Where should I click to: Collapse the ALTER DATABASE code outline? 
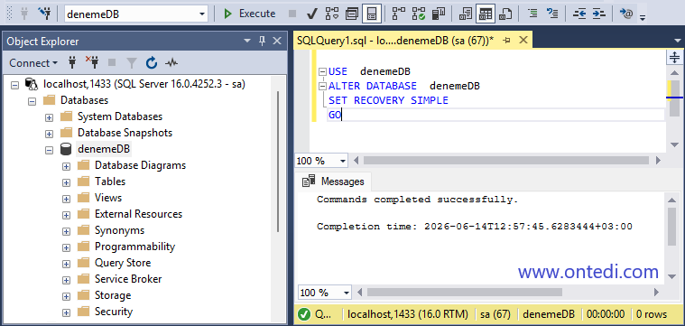point(323,86)
